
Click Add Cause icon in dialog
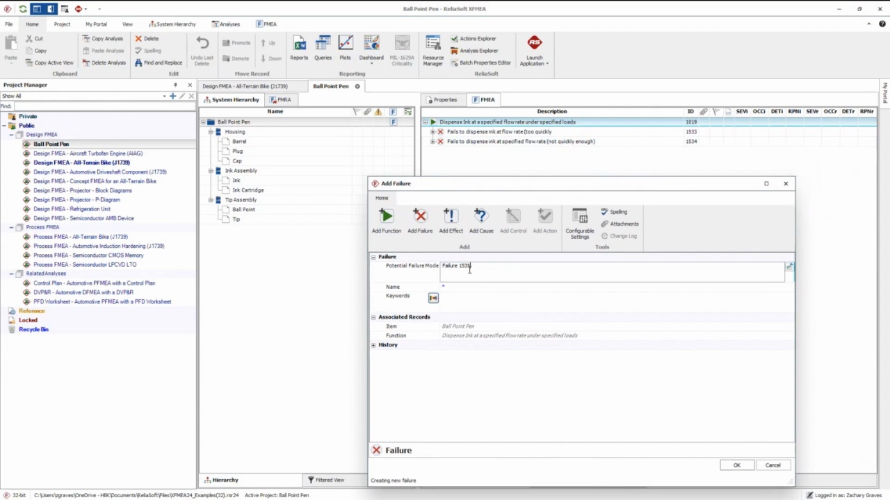pyautogui.click(x=481, y=222)
